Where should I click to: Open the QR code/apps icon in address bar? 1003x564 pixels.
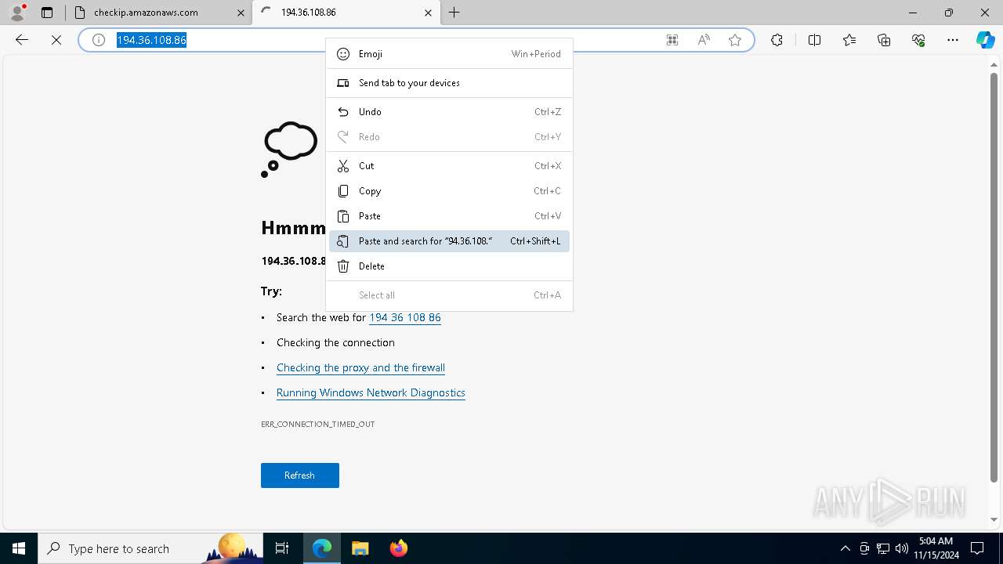point(672,40)
